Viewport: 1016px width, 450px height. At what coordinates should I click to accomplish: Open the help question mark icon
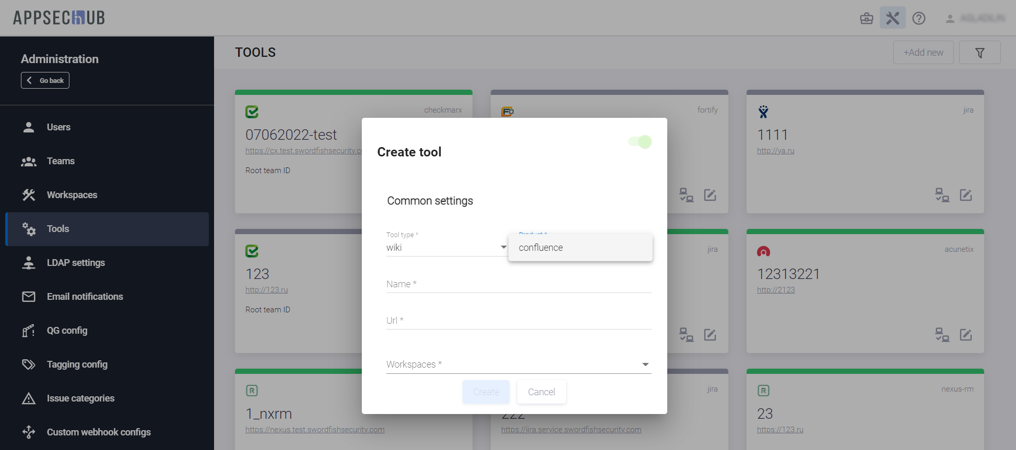918,18
